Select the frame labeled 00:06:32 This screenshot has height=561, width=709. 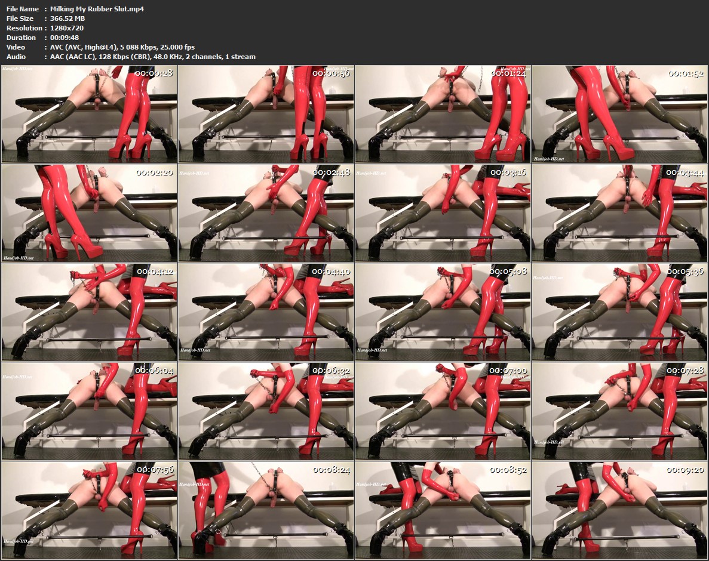266,411
